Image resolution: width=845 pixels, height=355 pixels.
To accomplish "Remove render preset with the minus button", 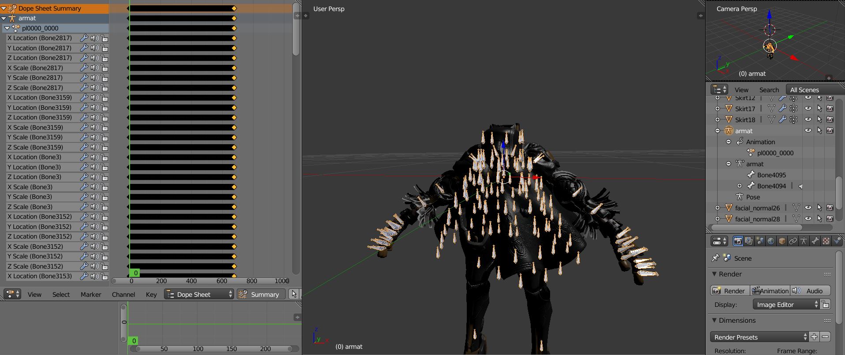I will (825, 337).
